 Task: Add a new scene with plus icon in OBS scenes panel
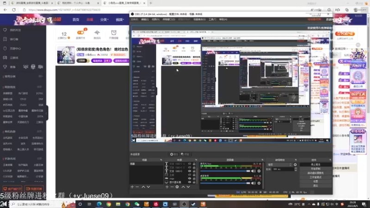click(132, 187)
